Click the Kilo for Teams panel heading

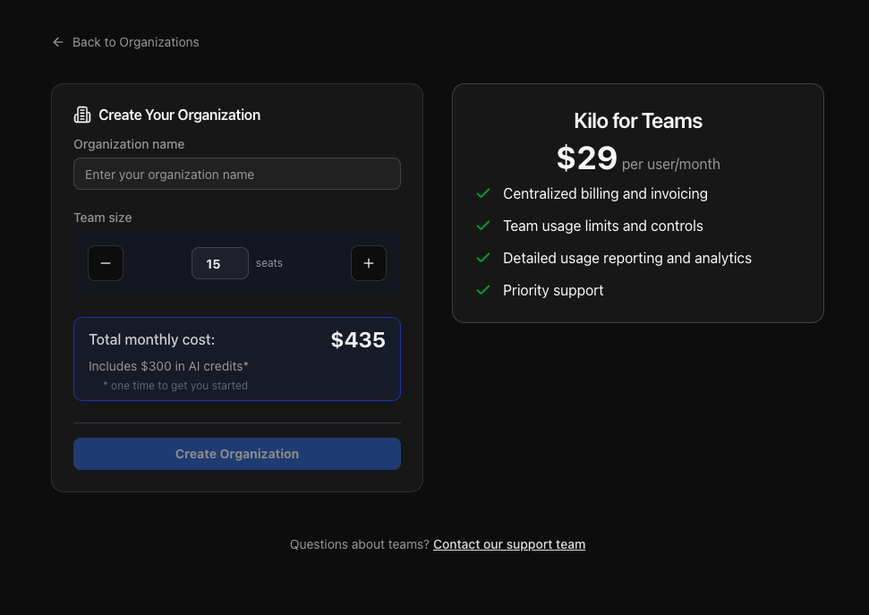[x=637, y=120]
